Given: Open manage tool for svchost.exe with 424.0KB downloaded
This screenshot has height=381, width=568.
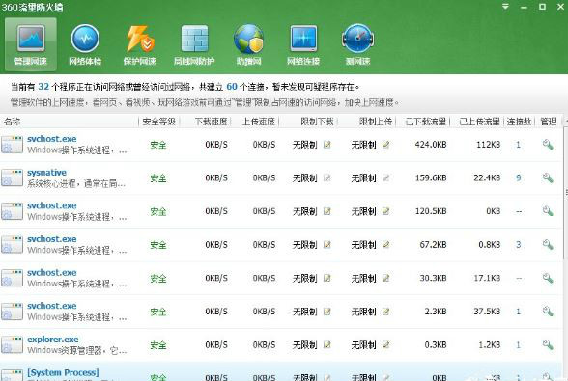Looking at the screenshot, I should tap(548, 145).
